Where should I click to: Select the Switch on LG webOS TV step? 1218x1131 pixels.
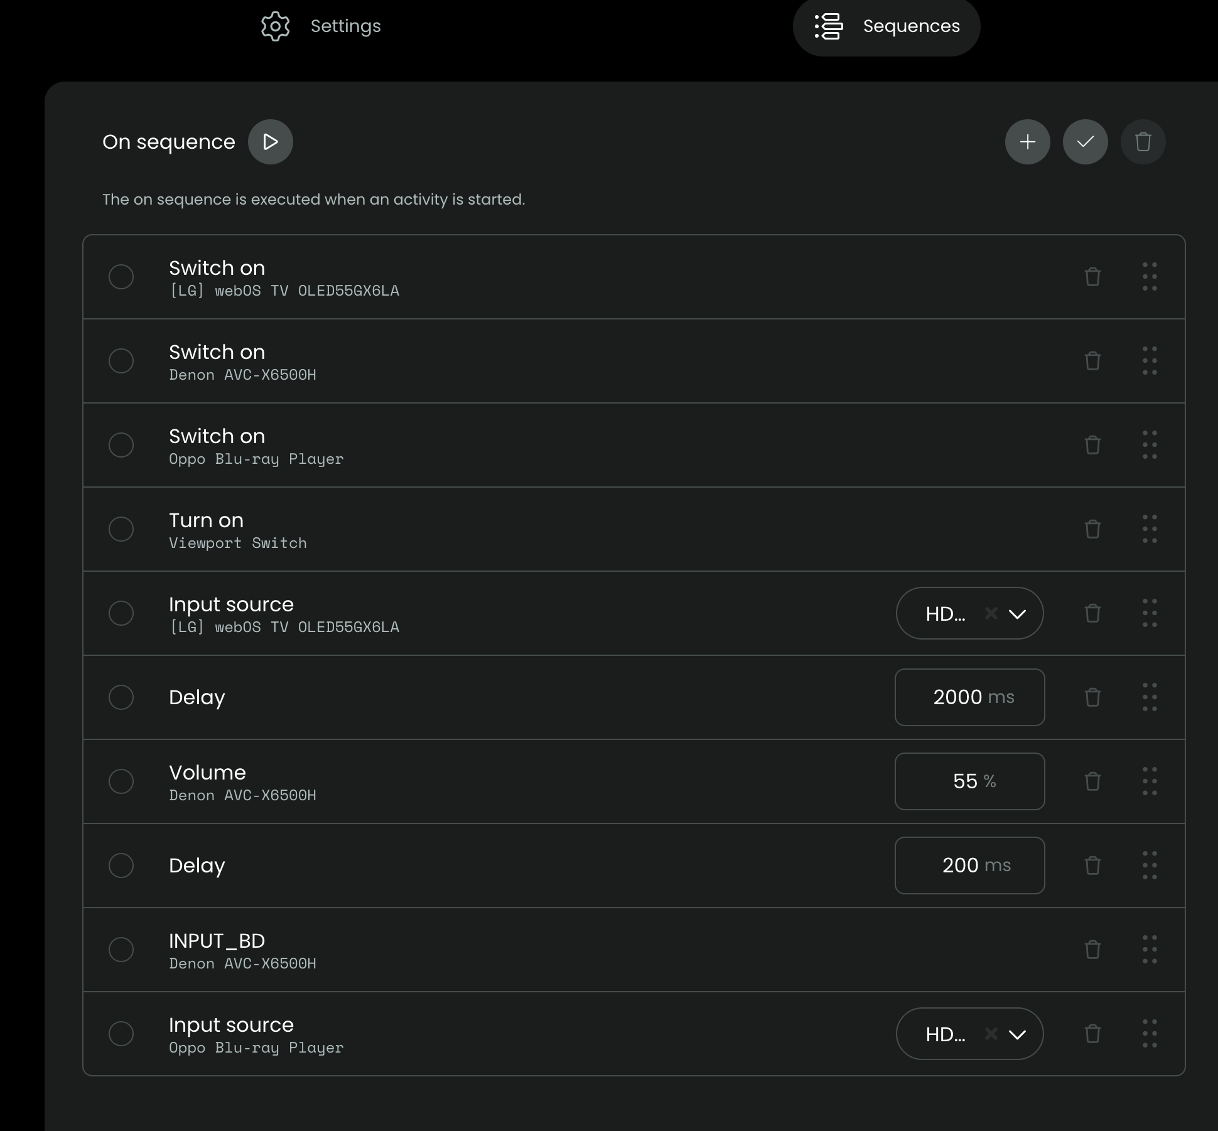tap(121, 277)
